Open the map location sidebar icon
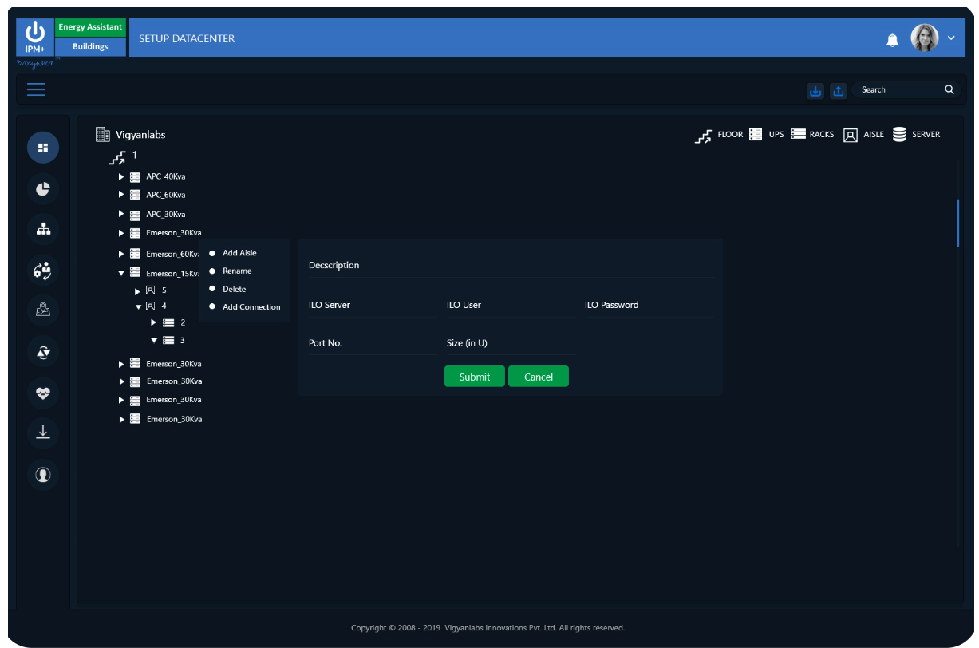This screenshot has width=979, height=648. (43, 310)
